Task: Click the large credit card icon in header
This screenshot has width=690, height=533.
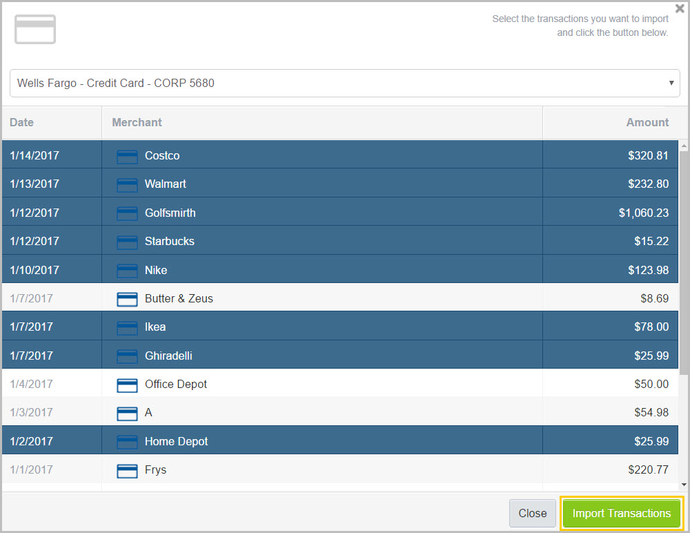Action: [35, 30]
